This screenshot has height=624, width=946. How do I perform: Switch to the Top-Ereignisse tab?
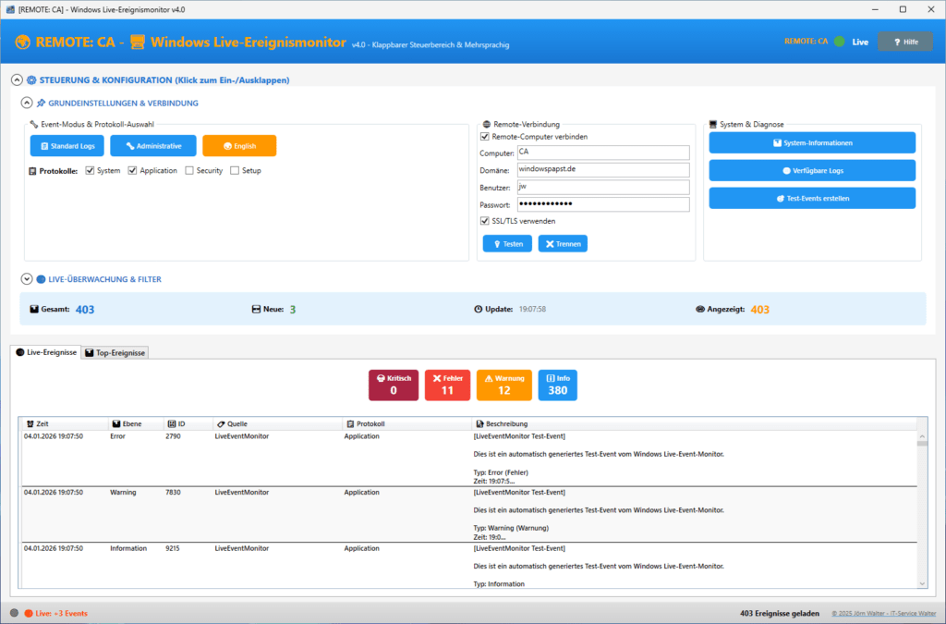(115, 352)
